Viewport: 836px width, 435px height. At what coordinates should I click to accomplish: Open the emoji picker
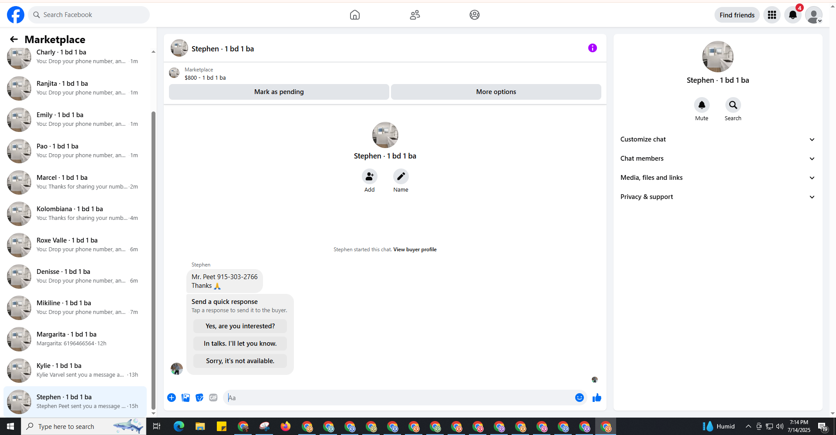coord(580,398)
